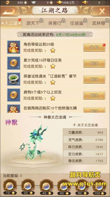Tap the tea bowl reward icon
Viewport: 110px width, 197px height.
14,79
